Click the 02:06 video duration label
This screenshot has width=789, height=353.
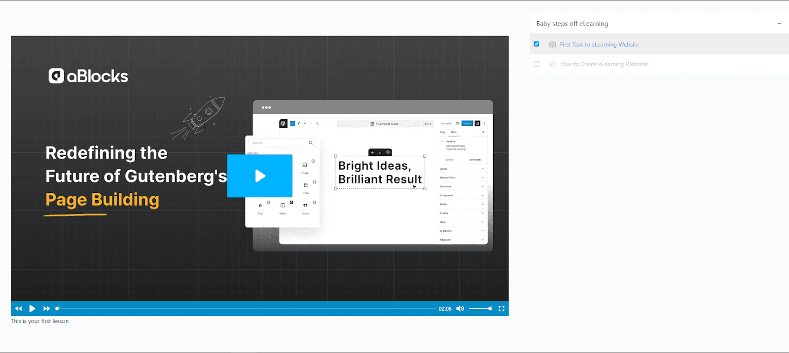pos(445,309)
